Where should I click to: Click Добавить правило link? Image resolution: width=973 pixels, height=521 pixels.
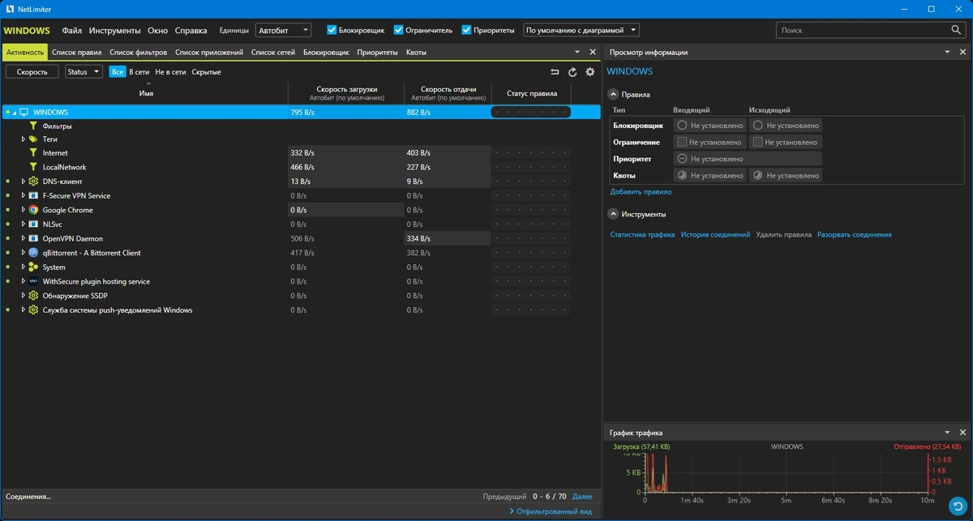[x=641, y=192]
